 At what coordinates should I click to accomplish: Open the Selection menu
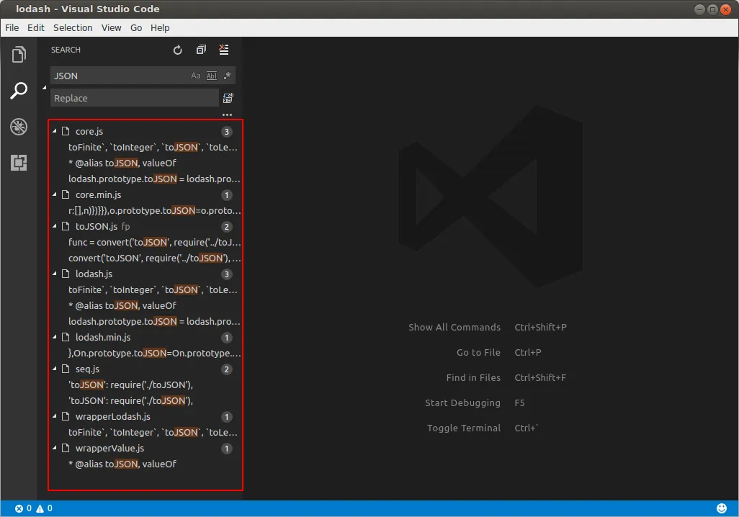coord(73,28)
